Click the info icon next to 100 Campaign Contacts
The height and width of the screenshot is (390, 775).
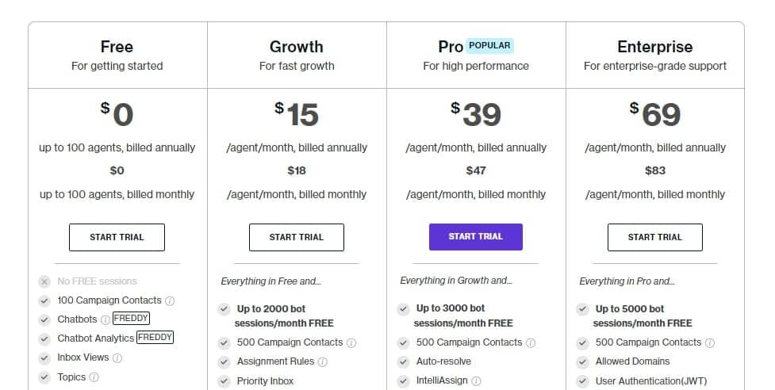click(x=170, y=300)
